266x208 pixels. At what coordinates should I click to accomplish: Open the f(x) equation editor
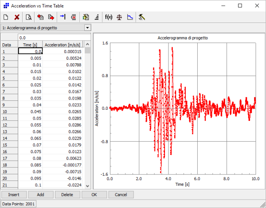tap(108, 18)
